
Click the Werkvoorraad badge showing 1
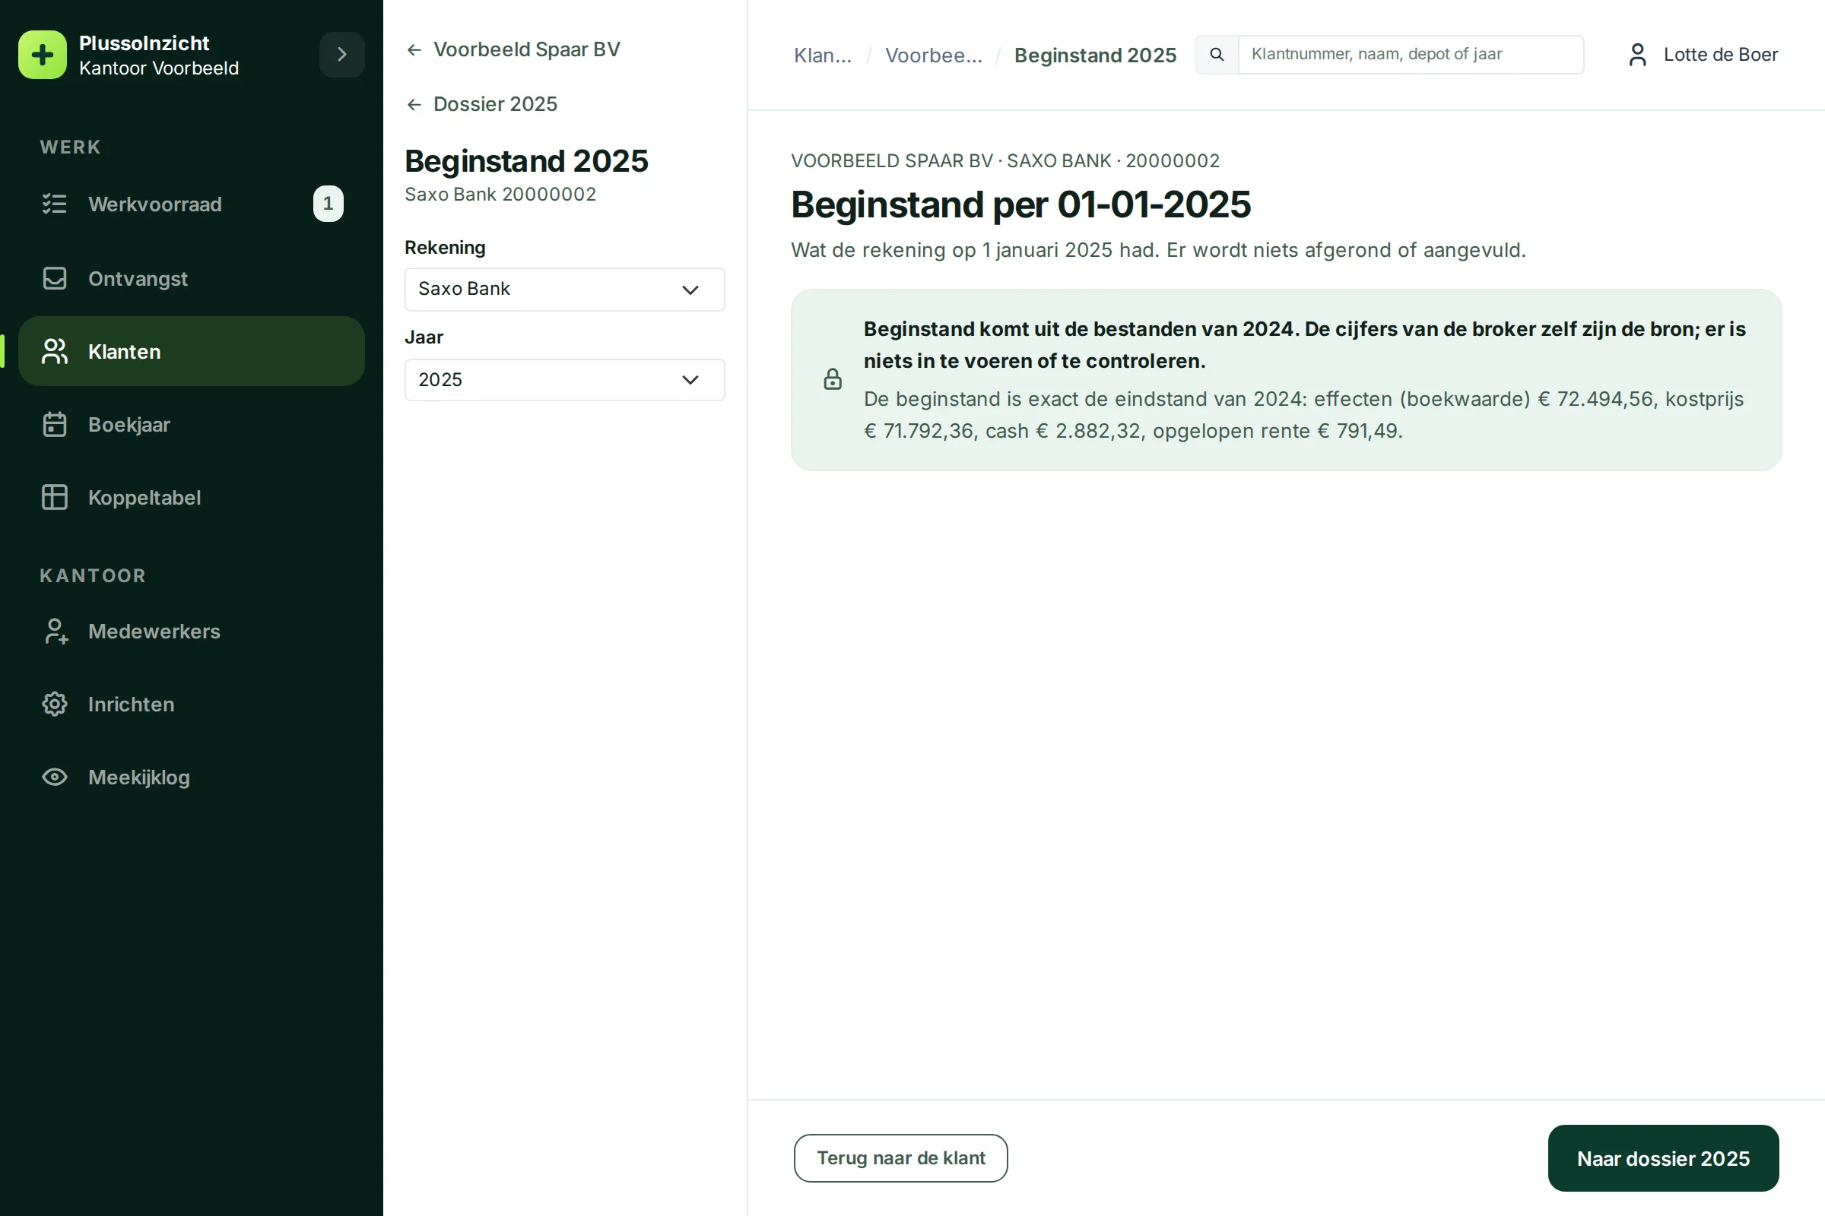[328, 204]
